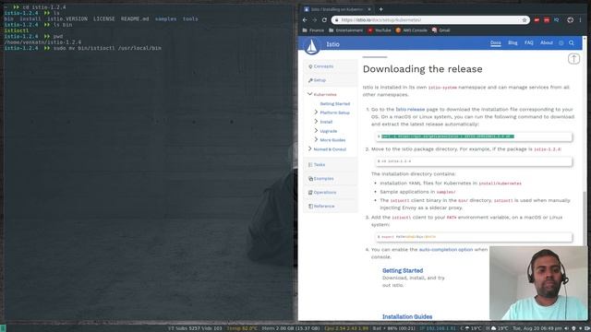
Task: Open Istio site settings gear icon
Action: click(x=561, y=43)
